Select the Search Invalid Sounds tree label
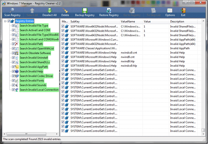Screen dimensions: 208x144 click(33, 85)
